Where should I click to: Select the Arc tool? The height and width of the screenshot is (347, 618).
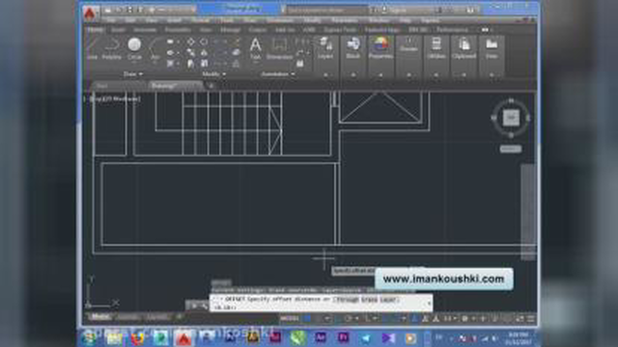[154, 48]
